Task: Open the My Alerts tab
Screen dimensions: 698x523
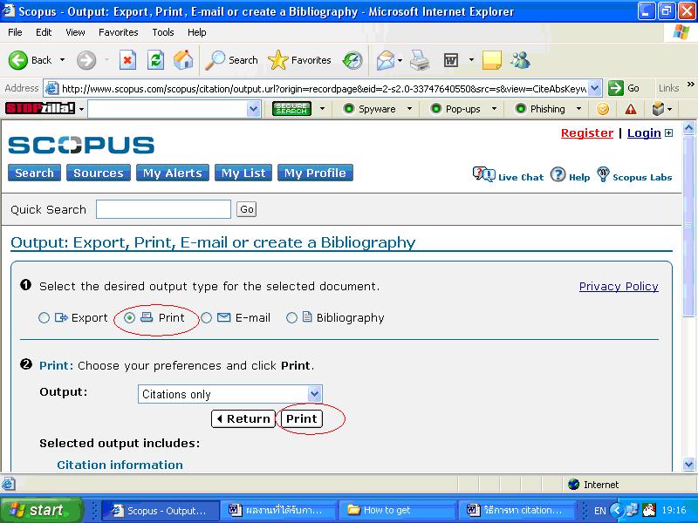Action: 173,173
